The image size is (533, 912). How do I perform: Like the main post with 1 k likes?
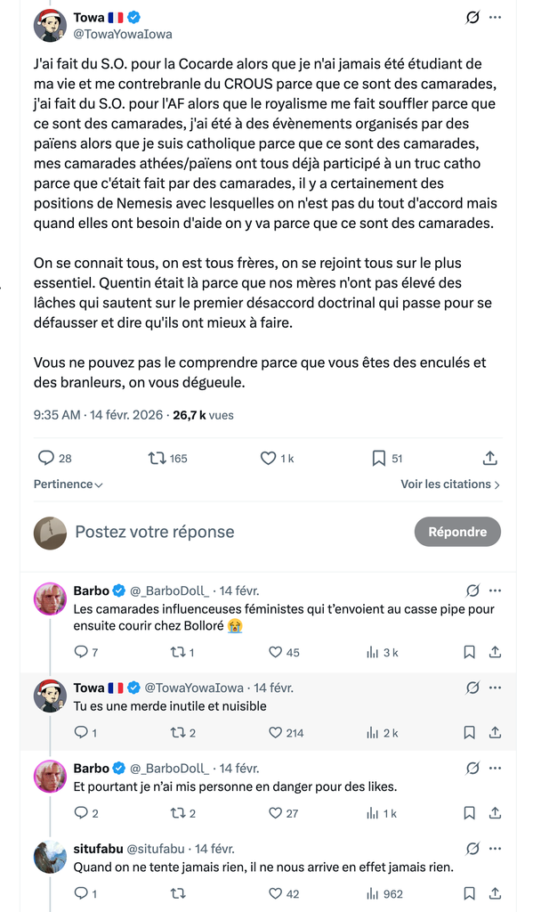(277, 459)
